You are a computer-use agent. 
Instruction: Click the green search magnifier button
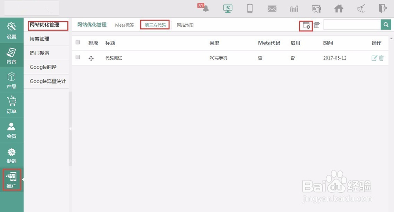[x=386, y=24]
